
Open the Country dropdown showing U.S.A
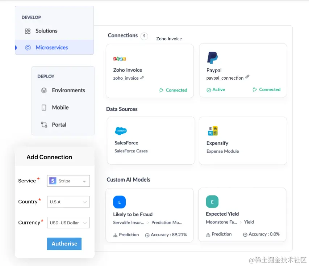click(68, 202)
